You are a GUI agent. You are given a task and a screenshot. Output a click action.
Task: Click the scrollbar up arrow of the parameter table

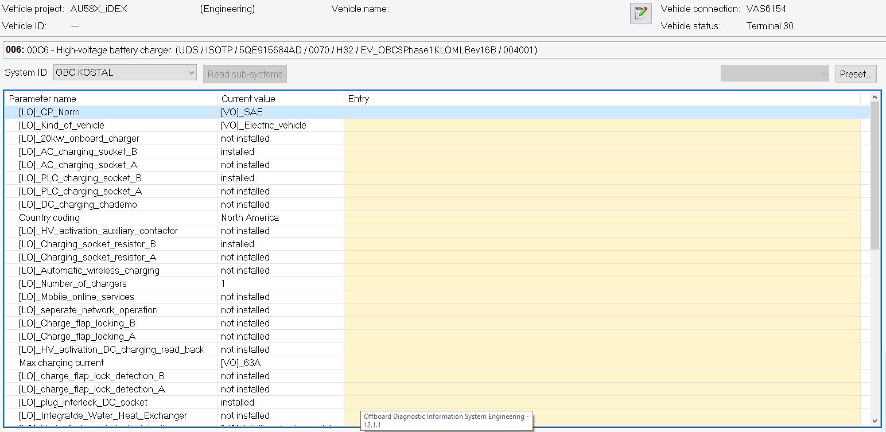point(875,97)
